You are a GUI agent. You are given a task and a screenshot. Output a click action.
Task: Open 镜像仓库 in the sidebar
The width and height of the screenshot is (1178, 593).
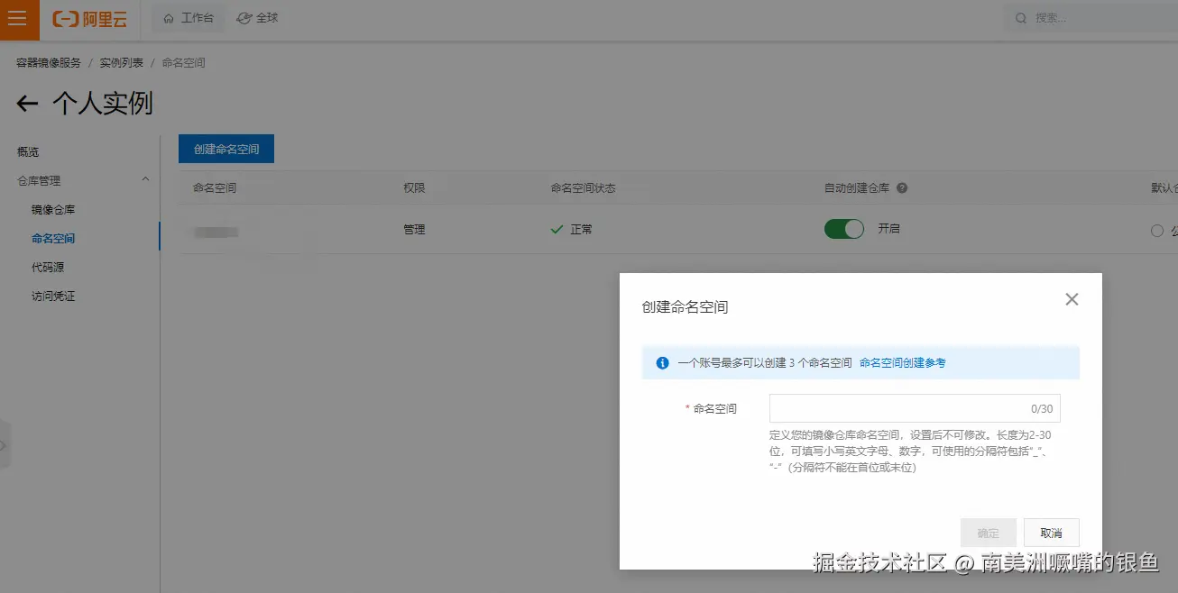[53, 210]
